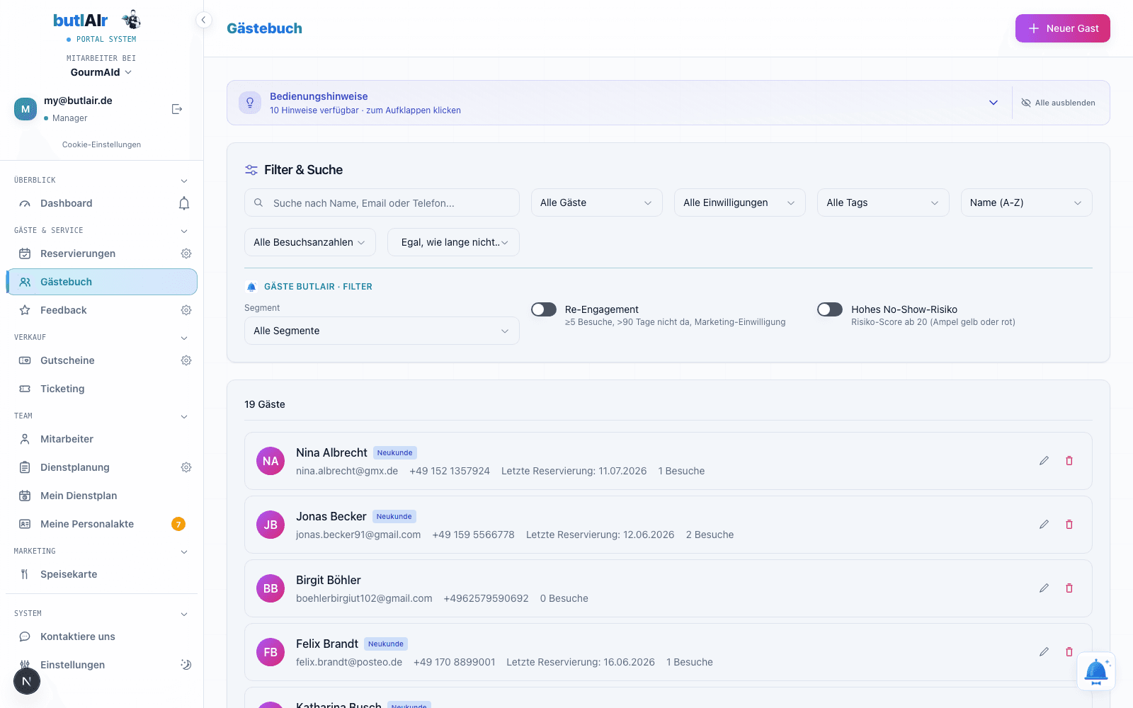The width and height of the screenshot is (1133, 708).
Task: Click the dark mode icon beside Einstellungen
Action: tap(186, 665)
